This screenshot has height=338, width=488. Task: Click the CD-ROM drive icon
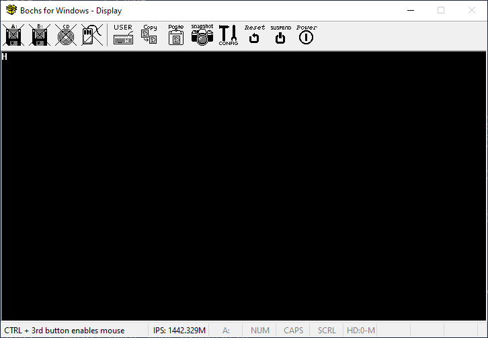[66, 35]
